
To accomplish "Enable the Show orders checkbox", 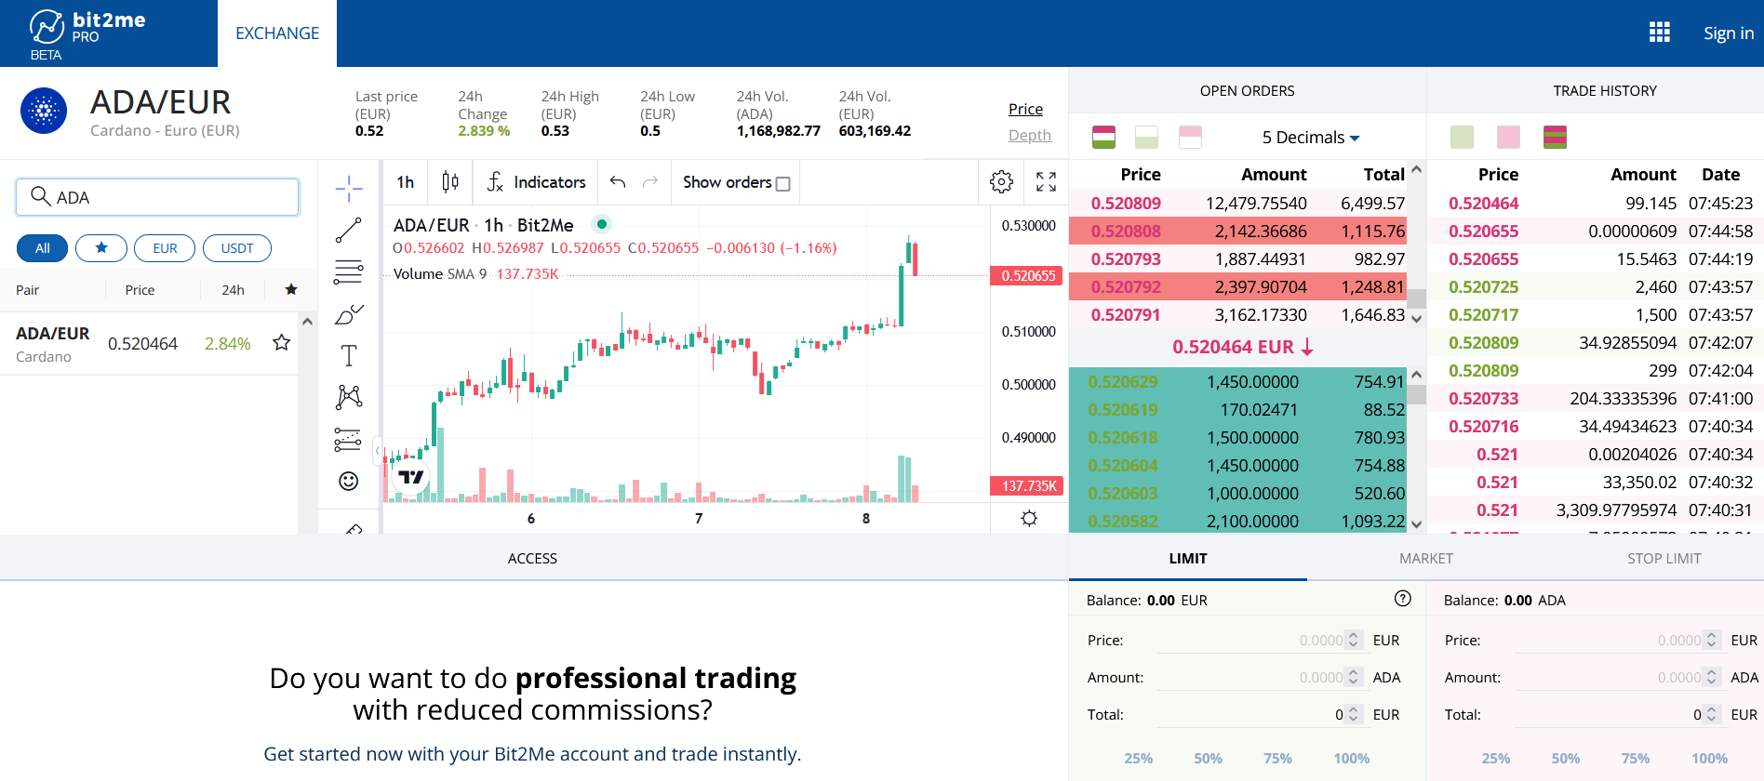I will 782,184.
